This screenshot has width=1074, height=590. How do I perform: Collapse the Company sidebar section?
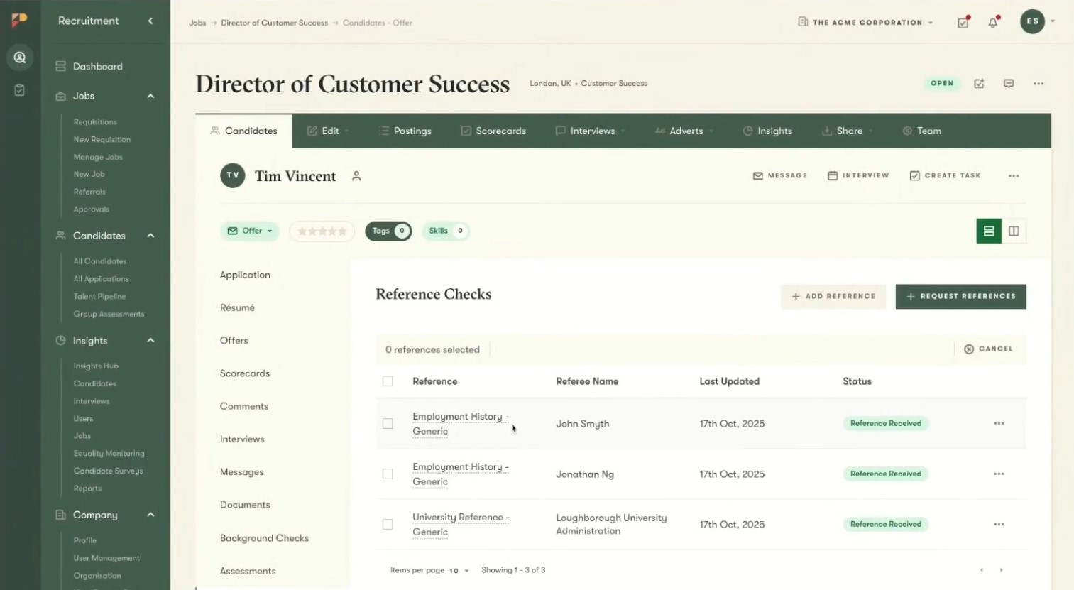[x=150, y=515]
